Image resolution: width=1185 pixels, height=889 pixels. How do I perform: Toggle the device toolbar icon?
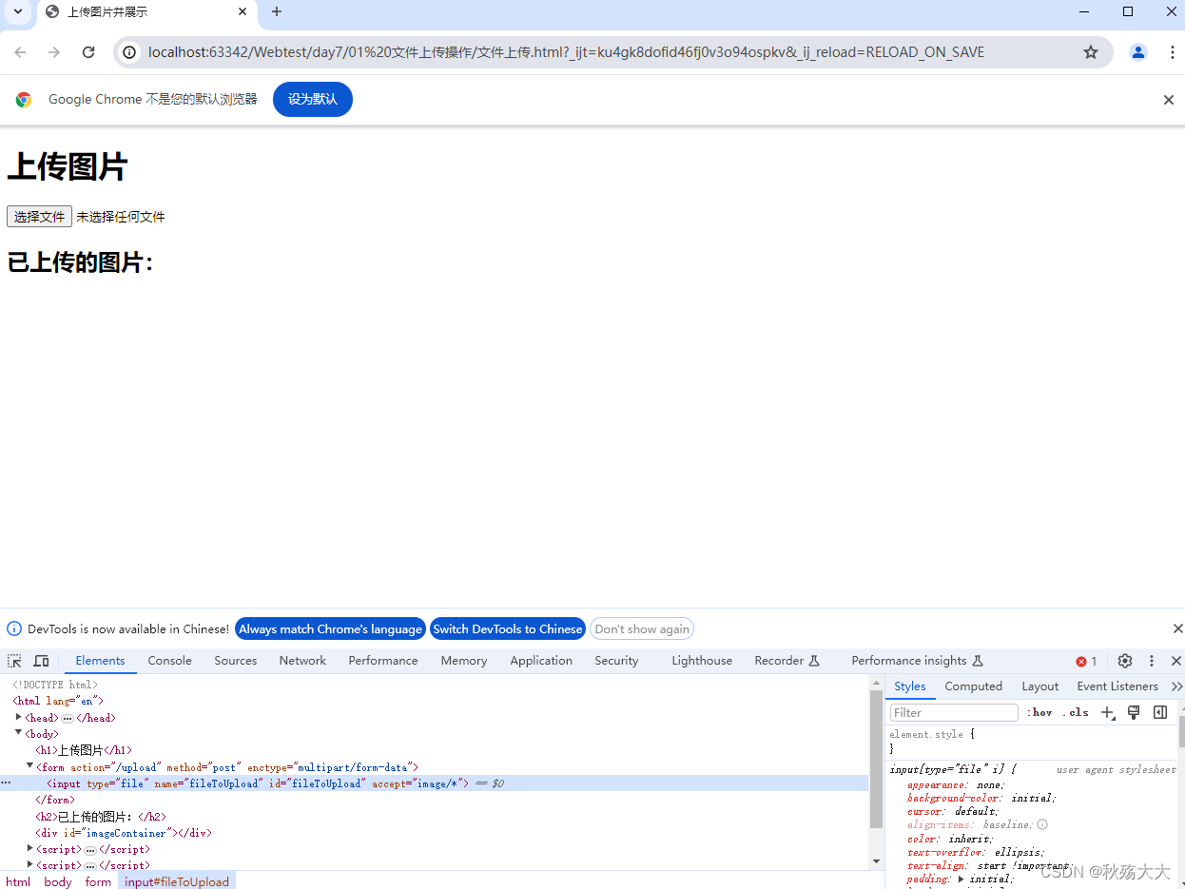[x=41, y=661]
